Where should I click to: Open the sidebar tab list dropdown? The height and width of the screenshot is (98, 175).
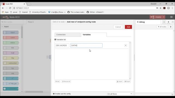point(173,22)
